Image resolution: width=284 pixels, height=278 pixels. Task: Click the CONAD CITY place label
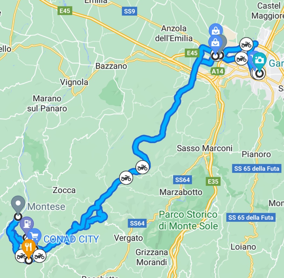[71, 239]
